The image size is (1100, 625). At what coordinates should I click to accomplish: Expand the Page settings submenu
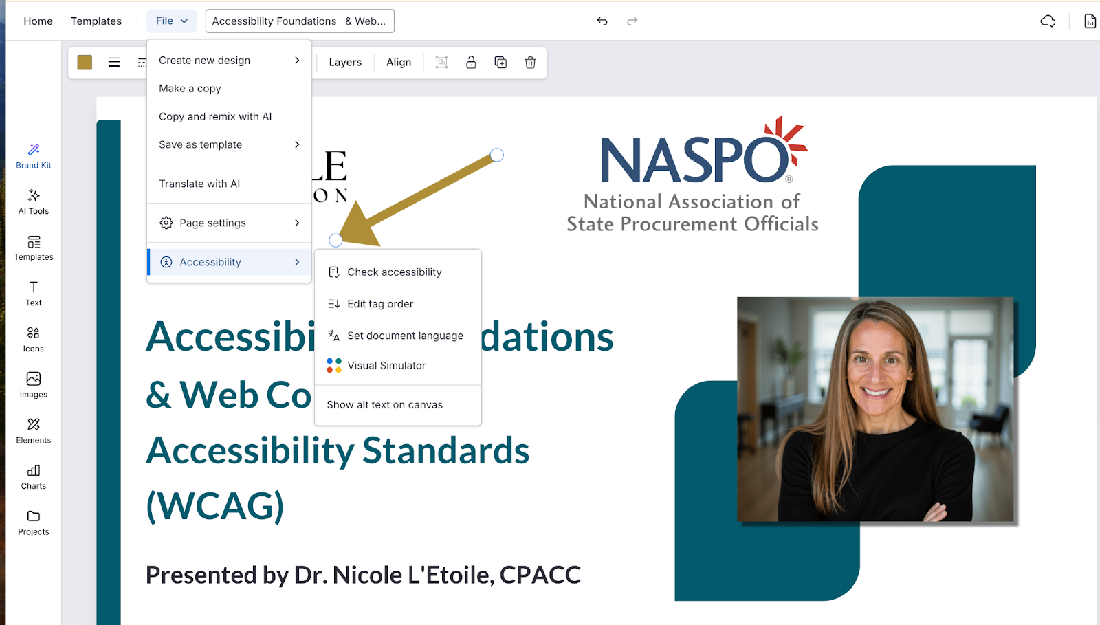pyautogui.click(x=212, y=223)
